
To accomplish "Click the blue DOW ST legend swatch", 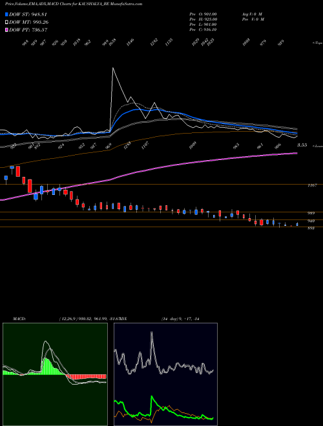I will pyautogui.click(x=6, y=14).
